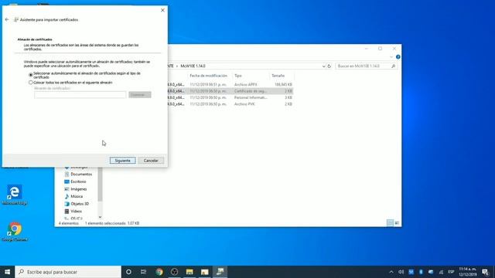Open Cortana from the taskbar

pos(128,272)
